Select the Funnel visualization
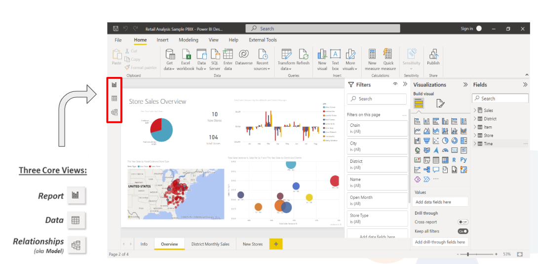Screen dimensions: 538x264 pos(426,140)
